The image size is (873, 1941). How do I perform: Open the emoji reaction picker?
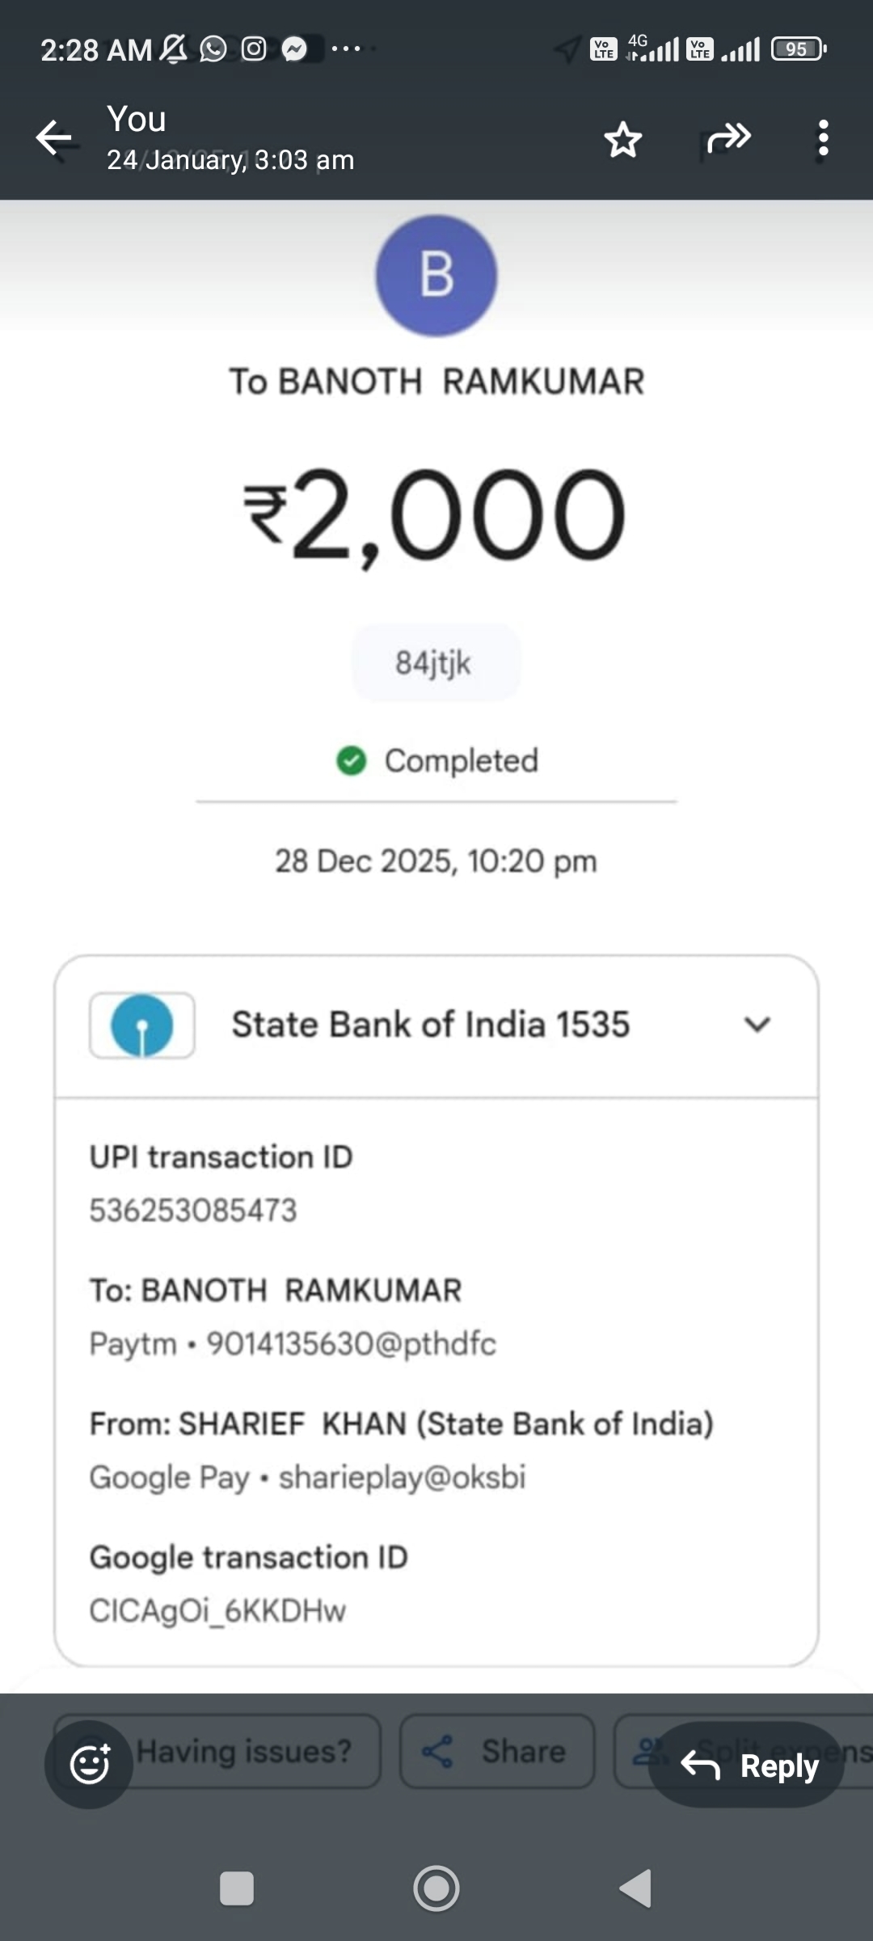click(x=89, y=1765)
